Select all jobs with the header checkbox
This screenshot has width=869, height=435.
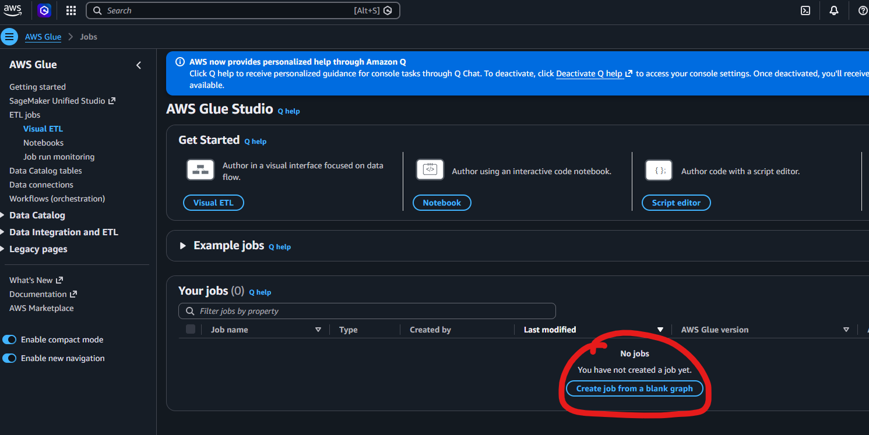[x=191, y=330]
